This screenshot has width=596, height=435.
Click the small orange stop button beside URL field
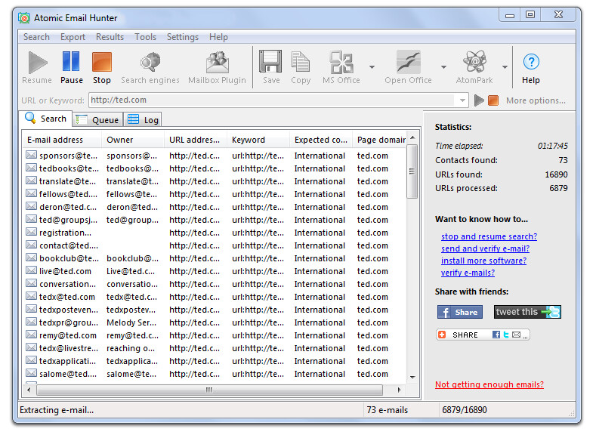493,100
